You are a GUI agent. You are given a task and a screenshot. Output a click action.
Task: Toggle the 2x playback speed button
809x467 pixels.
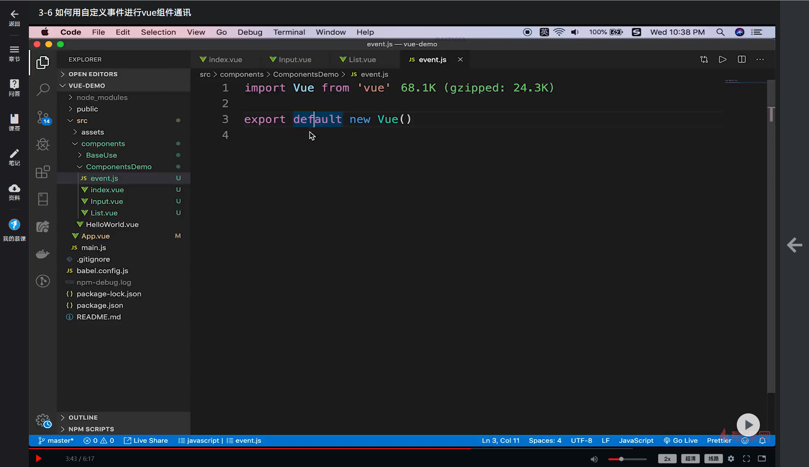pyautogui.click(x=667, y=459)
